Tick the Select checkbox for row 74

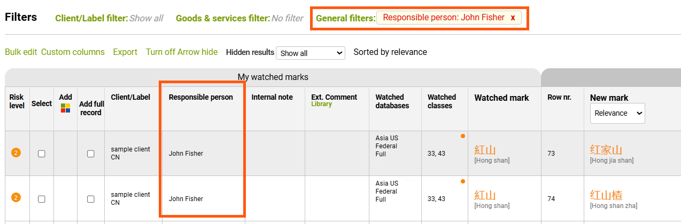pyautogui.click(x=42, y=199)
